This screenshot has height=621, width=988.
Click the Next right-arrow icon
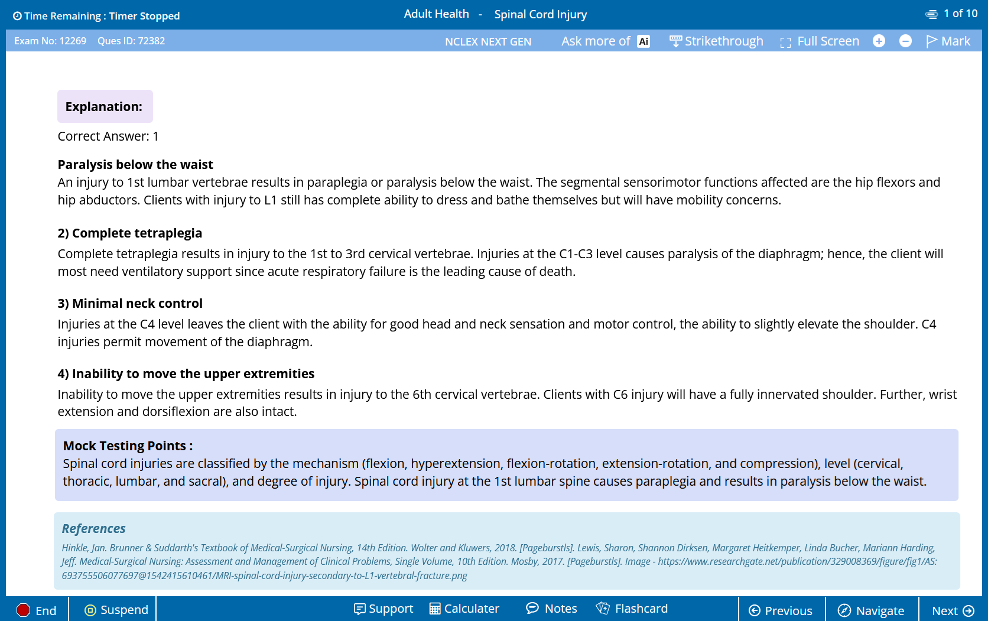point(968,611)
